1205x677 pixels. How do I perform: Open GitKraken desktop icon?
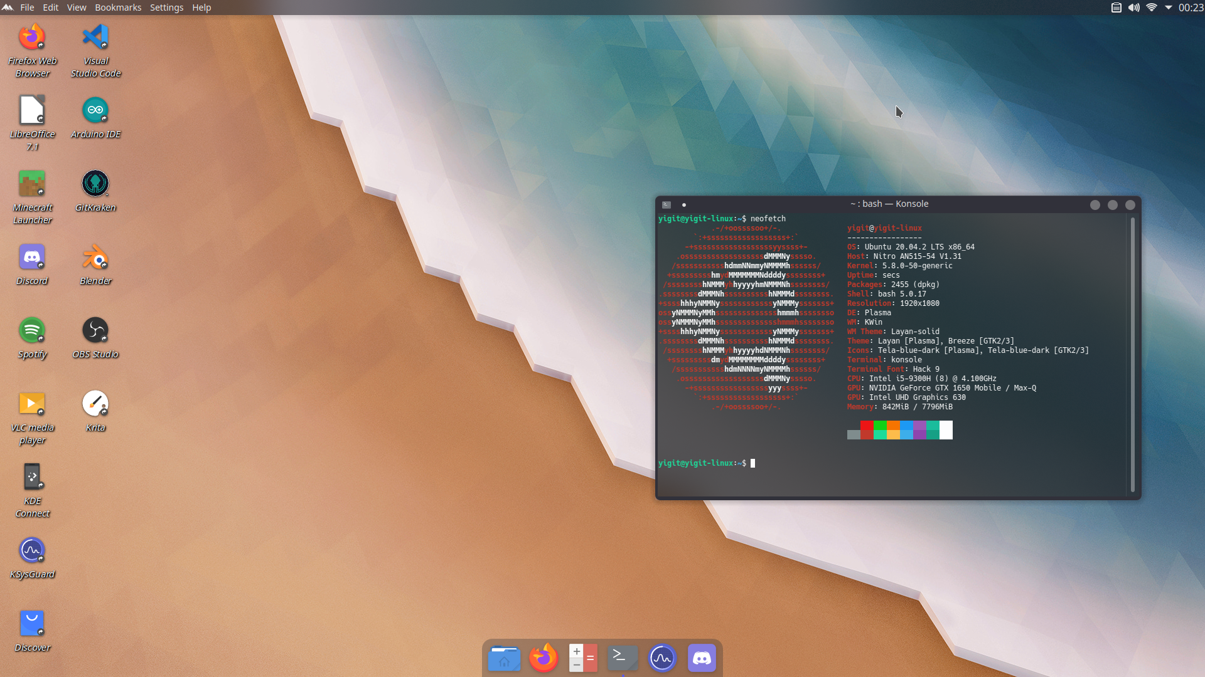(95, 184)
